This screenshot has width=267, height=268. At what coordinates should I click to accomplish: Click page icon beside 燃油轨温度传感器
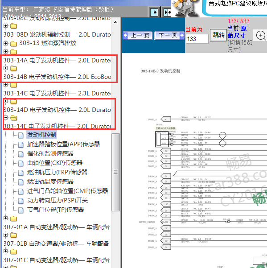(x=21, y=182)
